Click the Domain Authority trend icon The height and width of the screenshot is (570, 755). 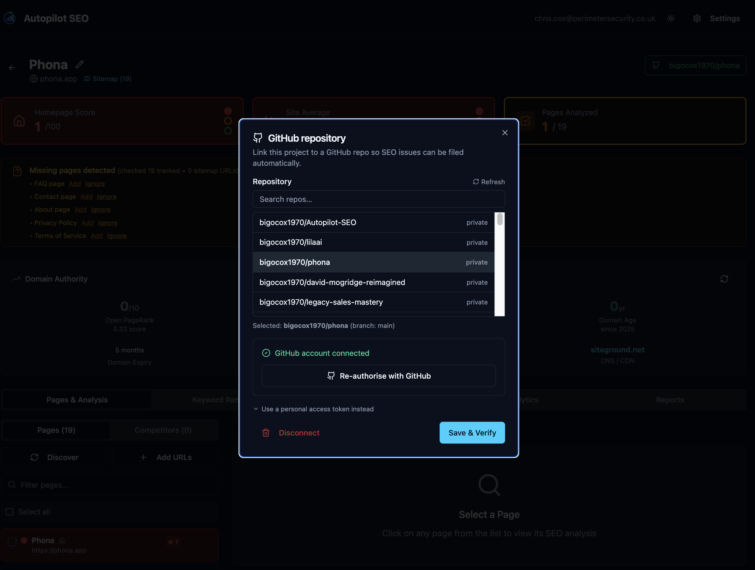[16, 279]
